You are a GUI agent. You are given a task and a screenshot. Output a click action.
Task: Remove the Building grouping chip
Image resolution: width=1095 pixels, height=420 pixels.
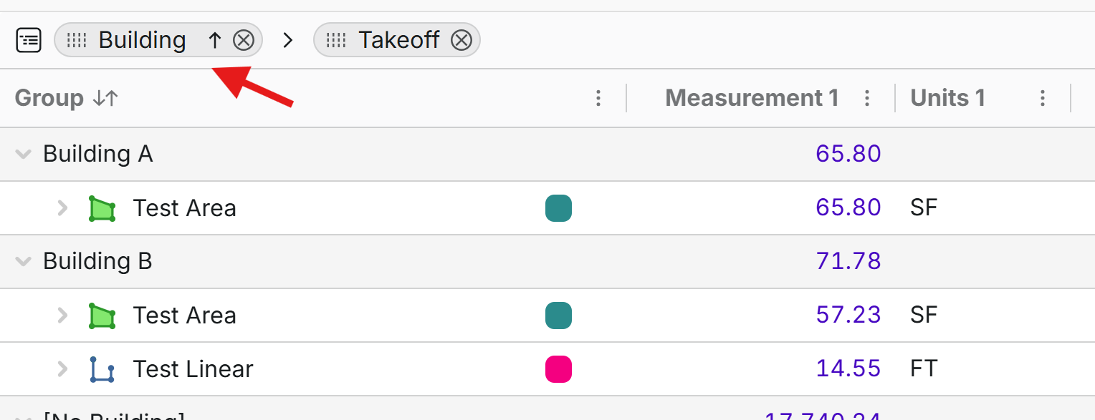point(244,40)
